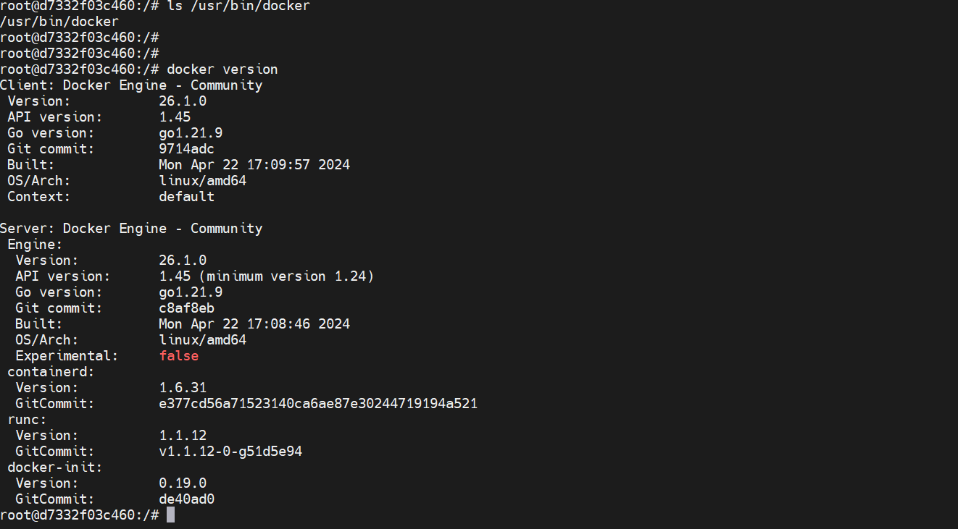Click the 'runc:' section label
Viewport: 958px width, 529px height.
tap(27, 420)
